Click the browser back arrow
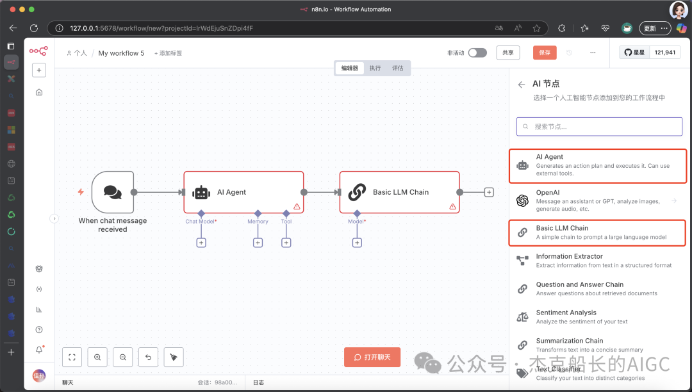Image resolution: width=692 pixels, height=392 pixels. click(13, 28)
